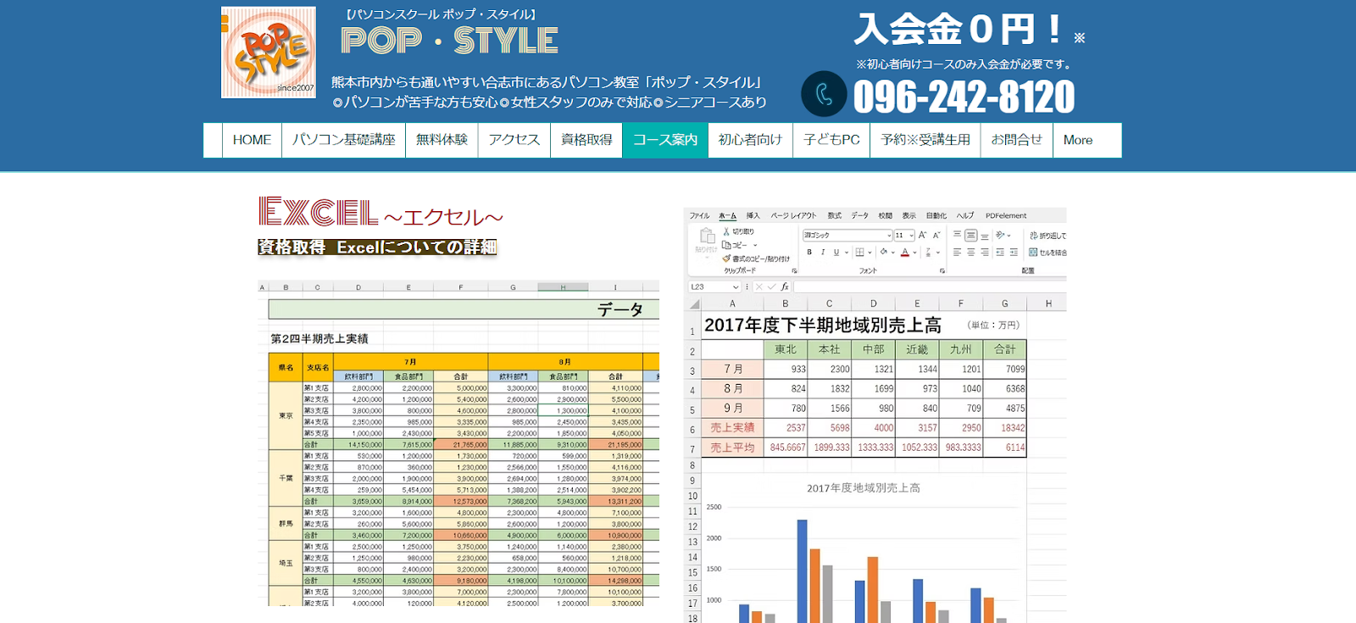The height and width of the screenshot is (623, 1356).
Task: Open 予約※受講生用 navigation item
Action: coord(925,140)
